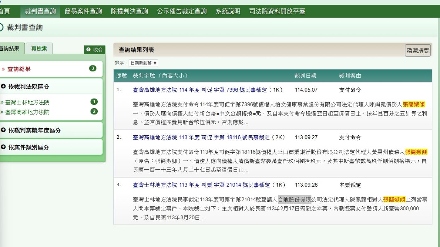Screen dimensions: 440x247
Task: Select the 查詢結果 tab in sidebar
Action: tap(11, 49)
